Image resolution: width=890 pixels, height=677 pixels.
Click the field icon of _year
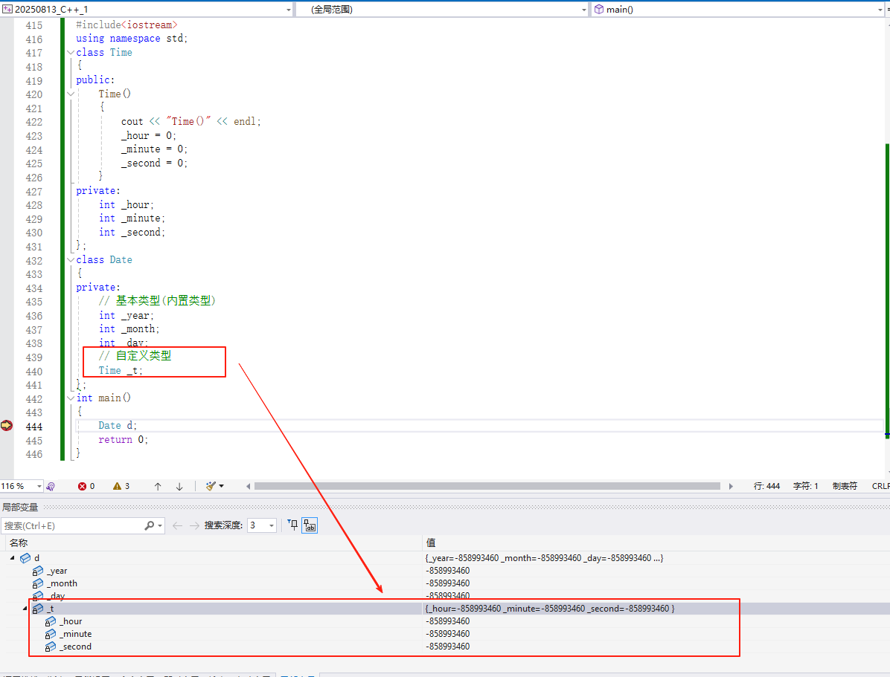point(37,571)
